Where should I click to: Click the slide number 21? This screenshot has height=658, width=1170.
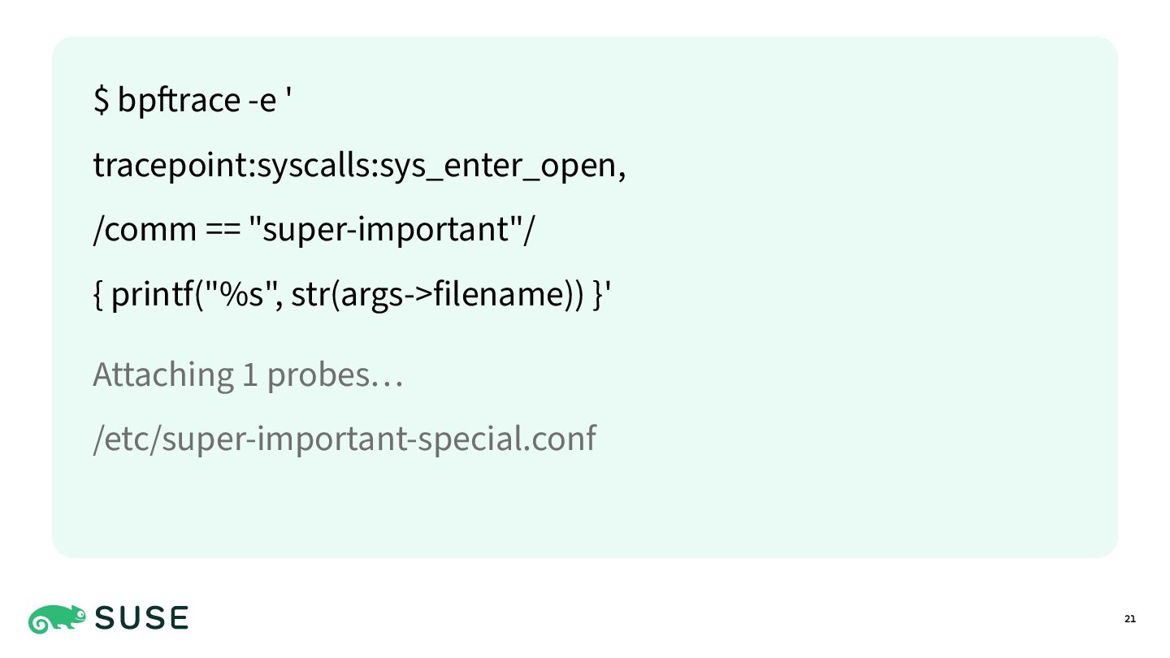[1130, 620]
